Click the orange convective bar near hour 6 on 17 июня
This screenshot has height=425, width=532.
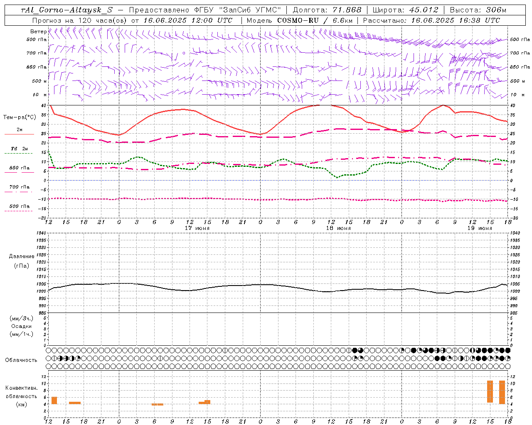coord(157,404)
